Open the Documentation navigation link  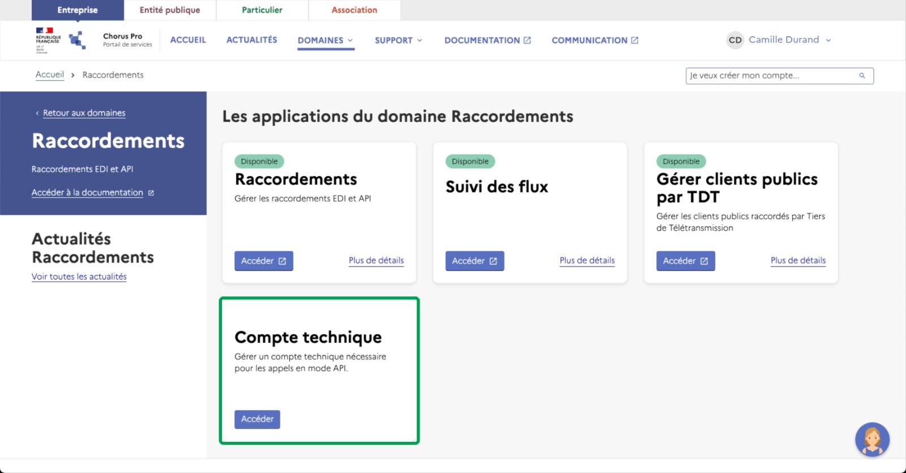coord(488,40)
